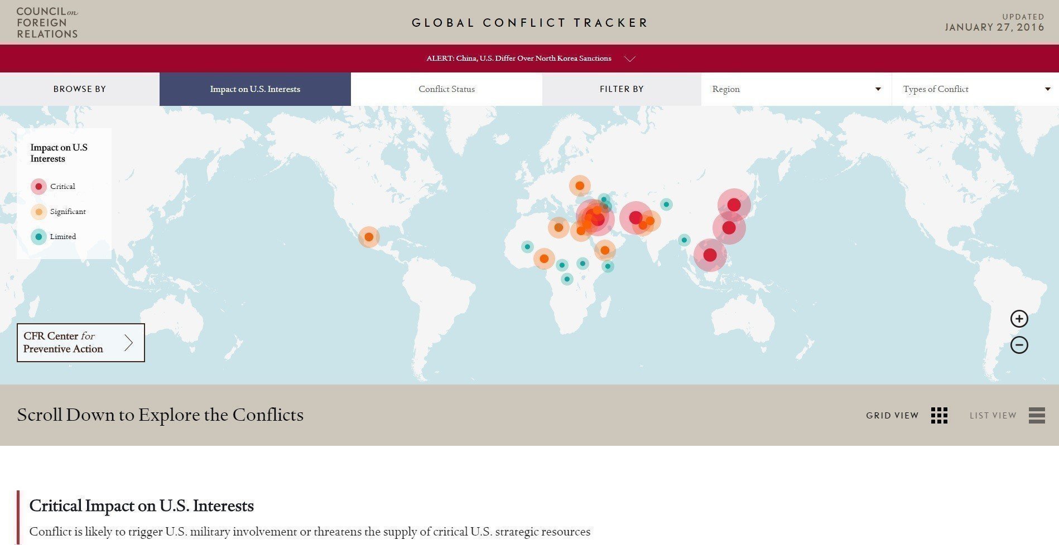Image resolution: width=1059 pixels, height=545 pixels.
Task: Toggle Critical impact legend item
Action: [x=38, y=187]
